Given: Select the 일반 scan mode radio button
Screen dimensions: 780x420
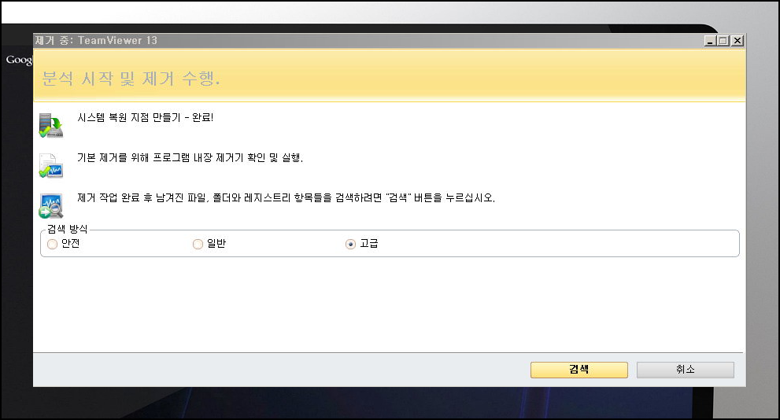Looking at the screenshot, I should tap(198, 244).
